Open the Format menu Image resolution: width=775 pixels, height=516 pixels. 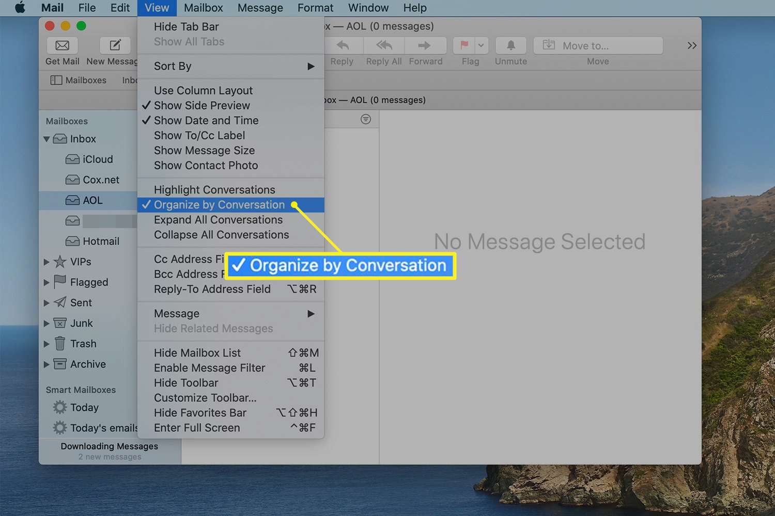point(315,8)
